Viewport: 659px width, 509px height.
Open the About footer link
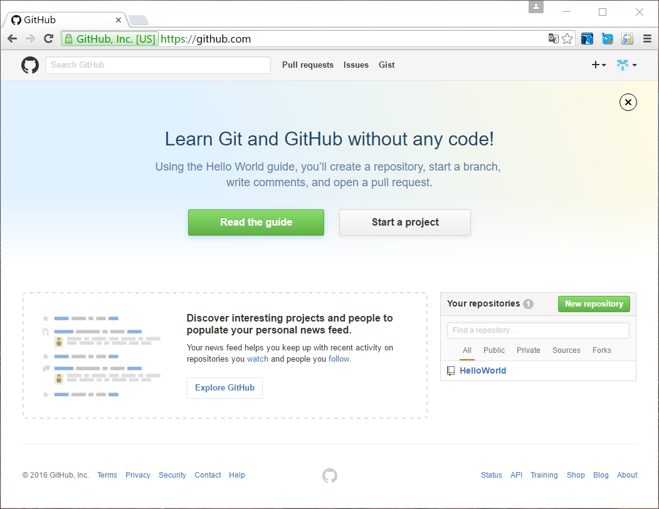[627, 475]
